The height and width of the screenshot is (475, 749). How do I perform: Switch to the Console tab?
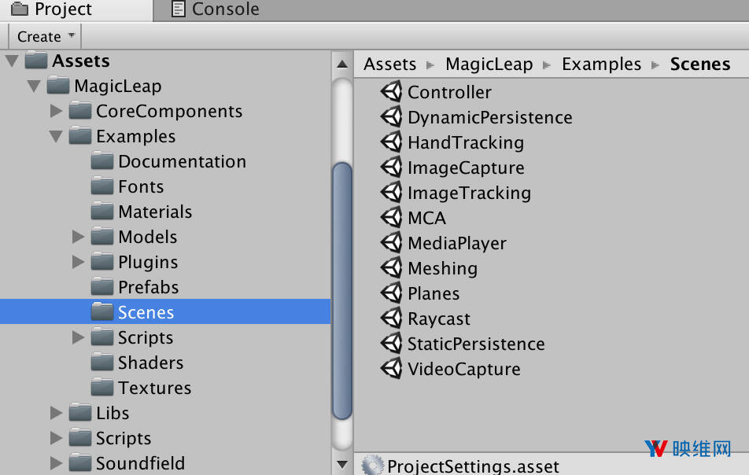click(x=215, y=9)
